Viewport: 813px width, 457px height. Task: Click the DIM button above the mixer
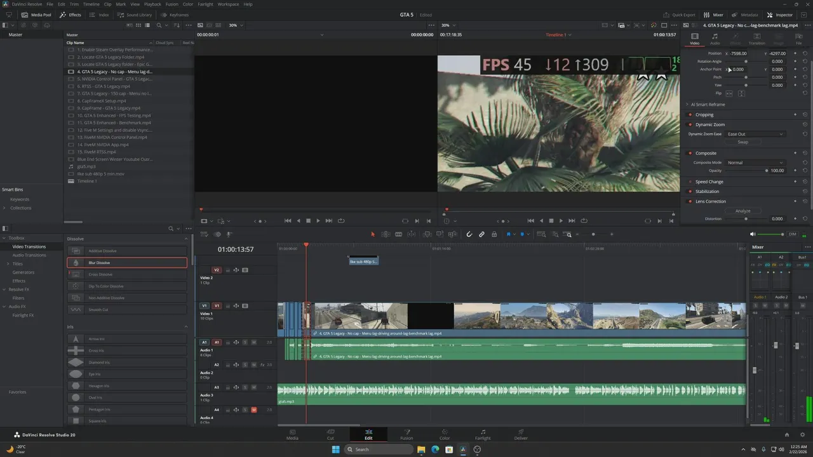click(x=792, y=234)
